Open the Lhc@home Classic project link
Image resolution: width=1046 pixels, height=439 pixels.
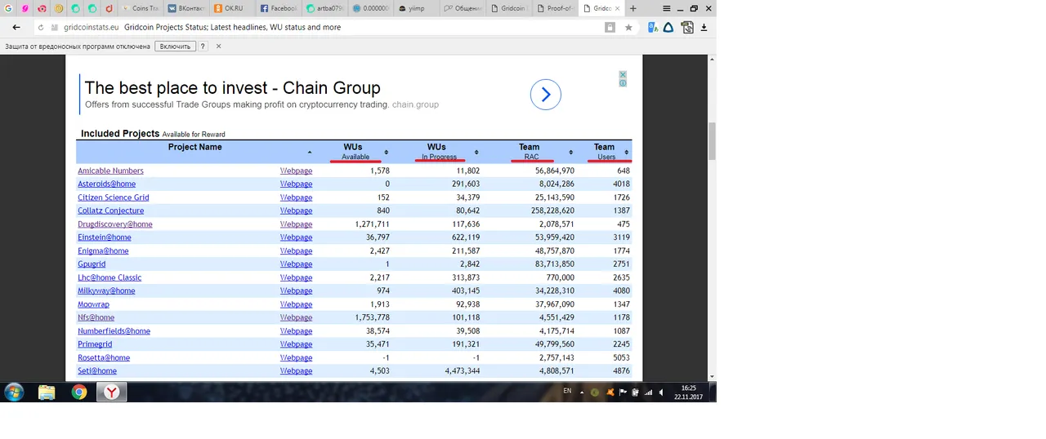pyautogui.click(x=110, y=277)
